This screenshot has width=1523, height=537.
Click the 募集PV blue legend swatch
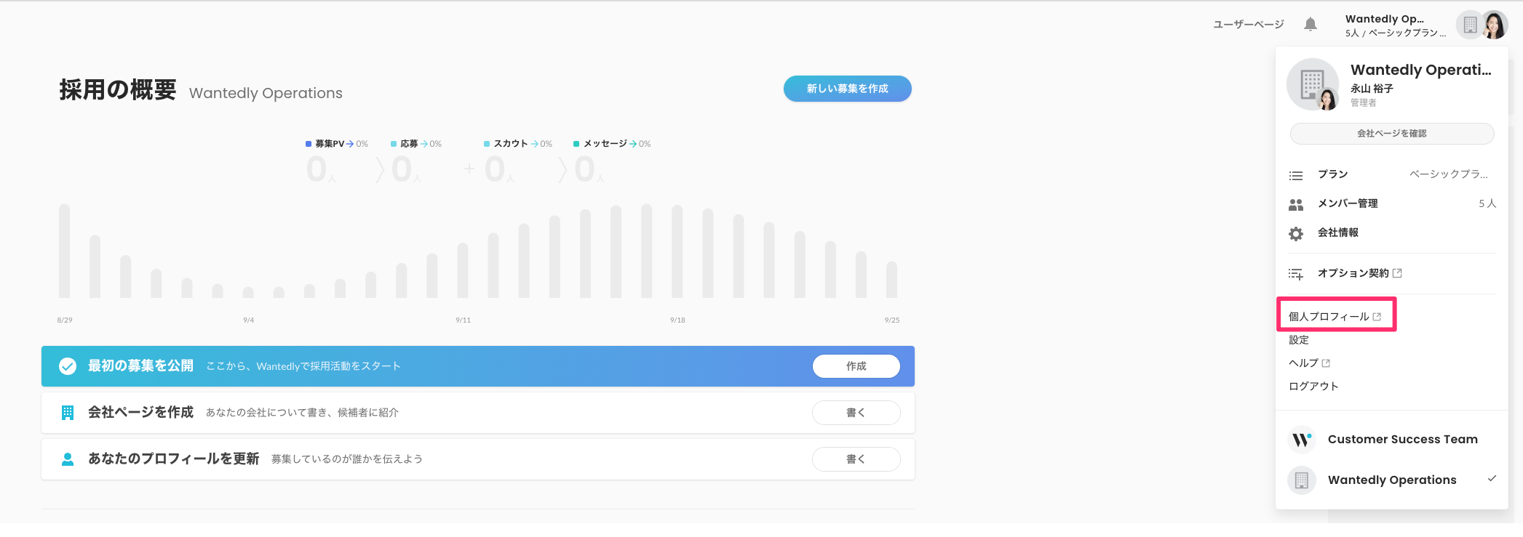click(309, 144)
